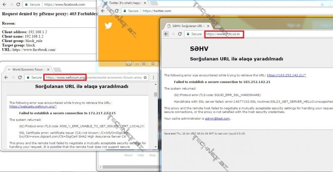Focus the weforum.org address bar
This screenshot has width=333, height=172.
(87, 77)
